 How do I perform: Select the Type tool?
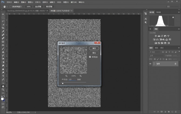[3, 76]
